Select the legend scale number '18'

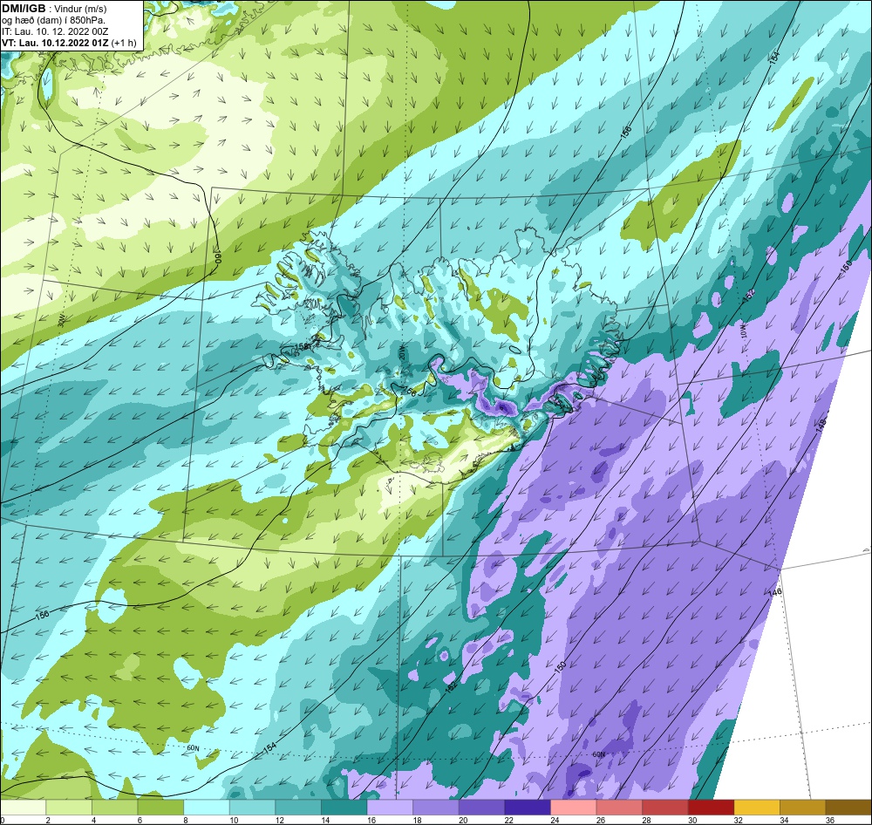pos(417,820)
